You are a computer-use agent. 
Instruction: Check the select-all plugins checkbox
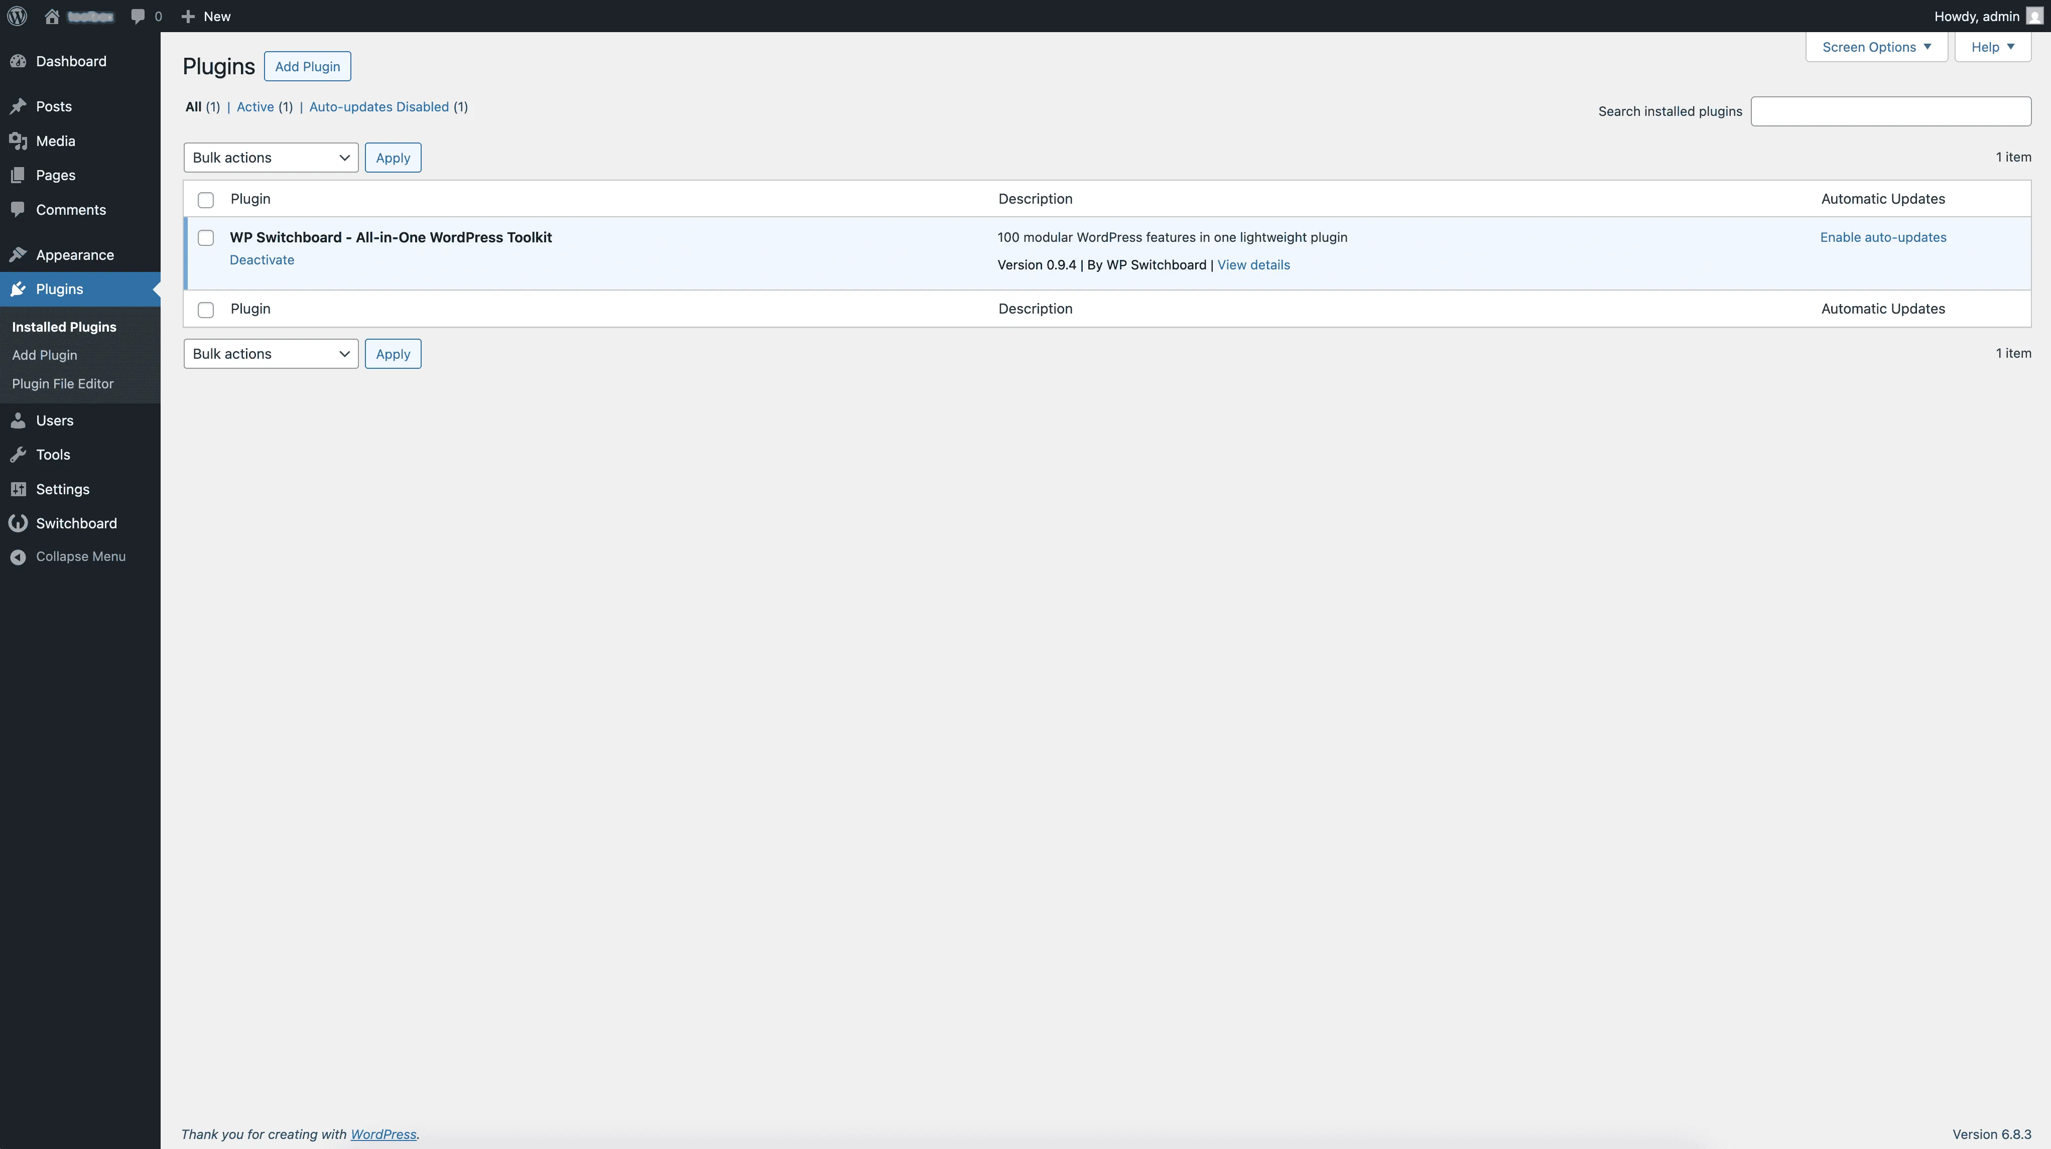click(205, 200)
